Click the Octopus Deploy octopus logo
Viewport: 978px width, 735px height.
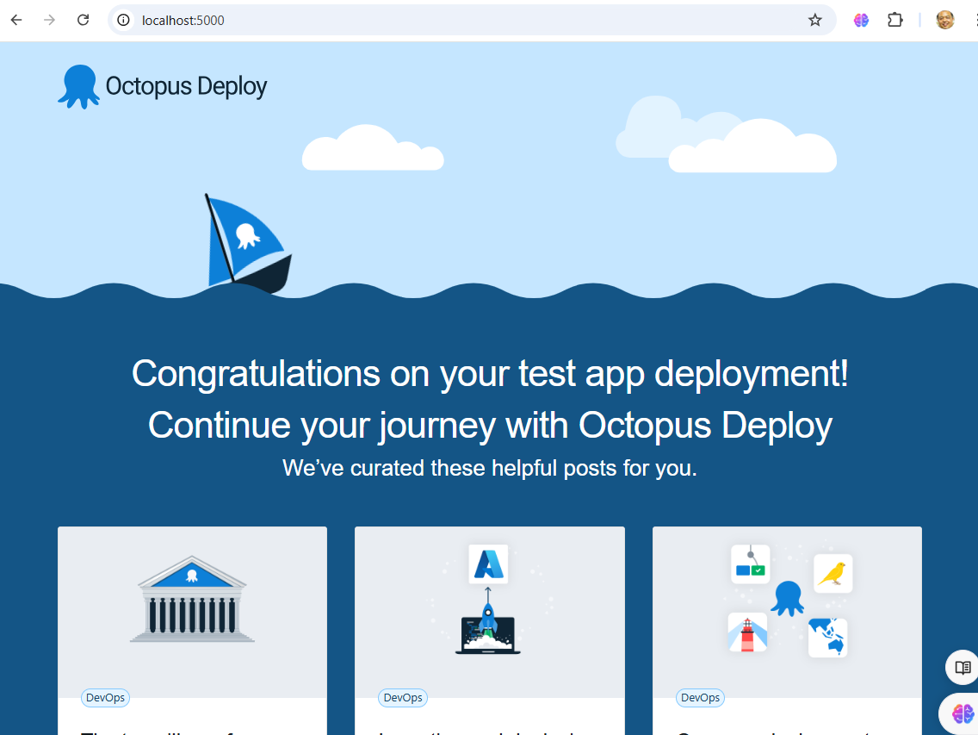(78, 86)
